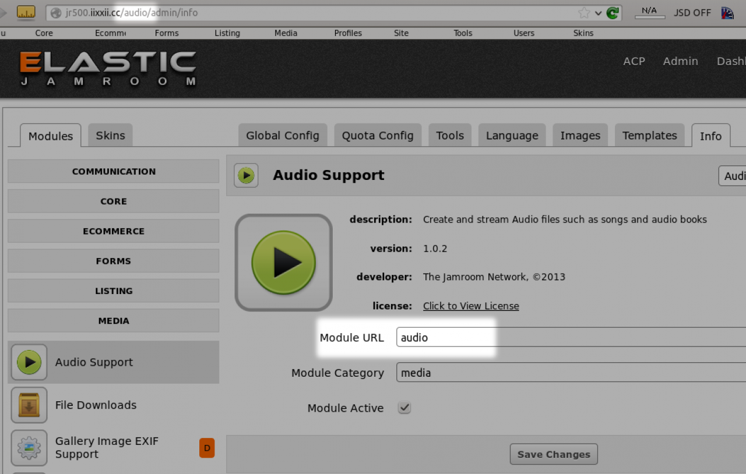Viewport: 746px width, 474px height.
Task: Open the Quota Config tab
Action: (378, 135)
